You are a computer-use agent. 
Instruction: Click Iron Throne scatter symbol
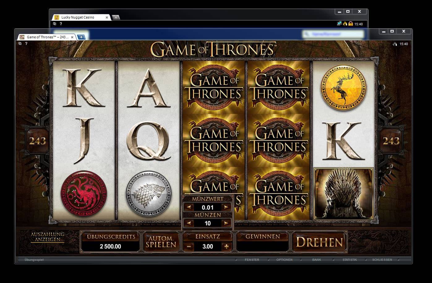344,193
